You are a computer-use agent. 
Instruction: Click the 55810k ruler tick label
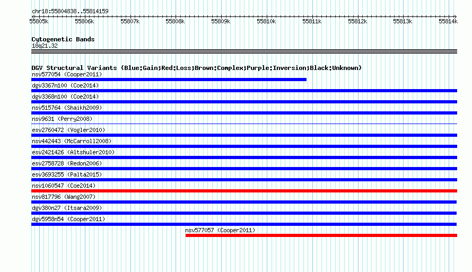266,21
